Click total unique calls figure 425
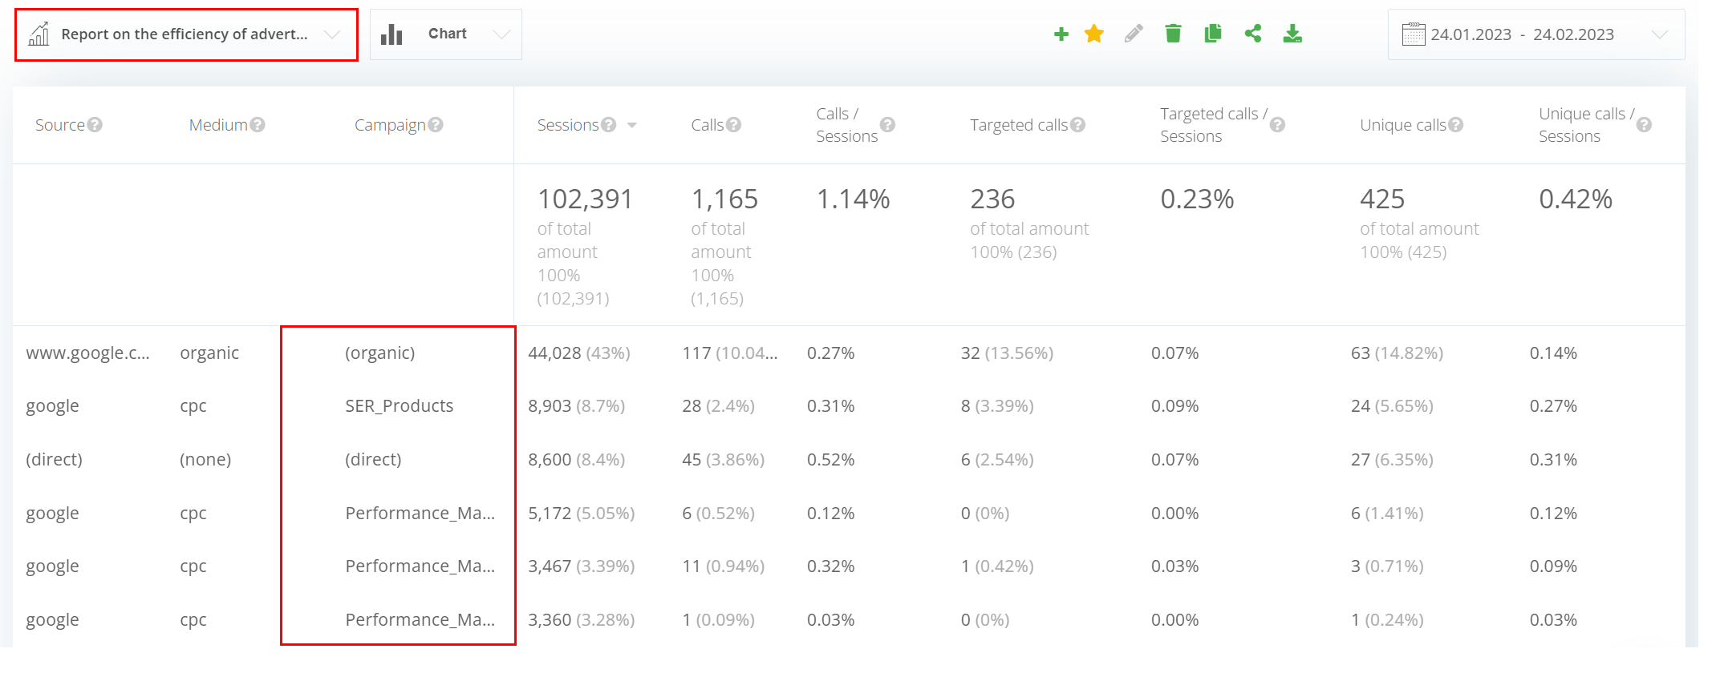This screenshot has height=673, width=1712. [x=1382, y=199]
